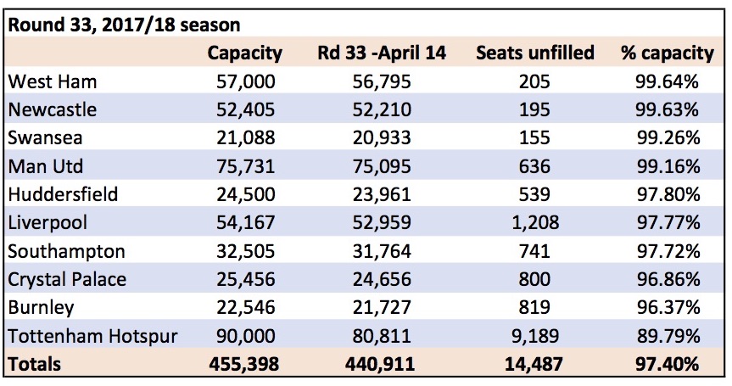The image size is (732, 386).
Task: Select Man Utd seats unfilled 636
Action: click(x=534, y=166)
